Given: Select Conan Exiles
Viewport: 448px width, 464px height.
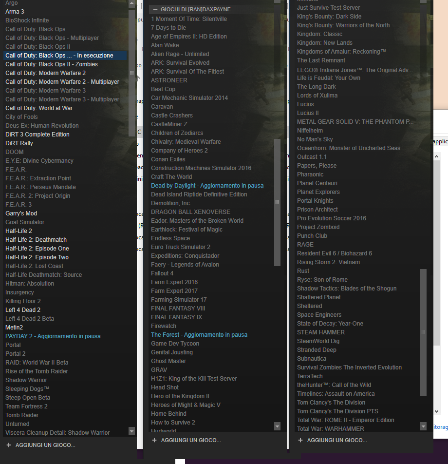Looking at the screenshot, I should (168, 159).
